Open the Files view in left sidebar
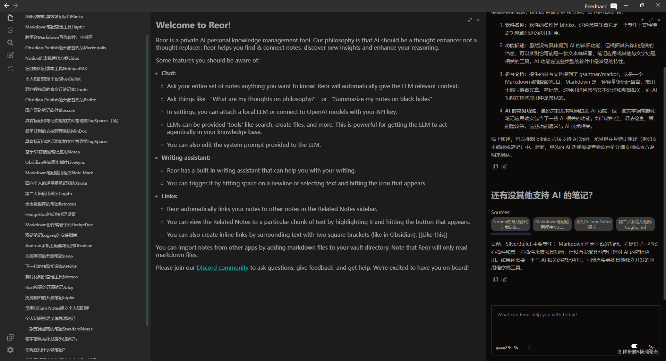This screenshot has width=666, height=361. pyautogui.click(x=10, y=18)
